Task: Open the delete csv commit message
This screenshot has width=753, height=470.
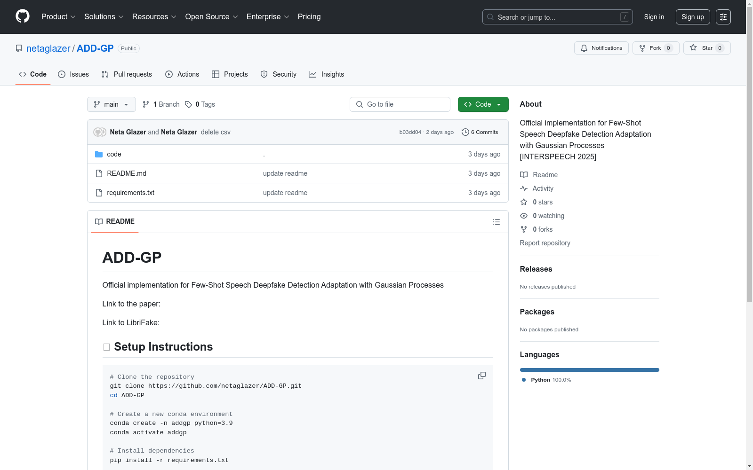Action: (x=216, y=132)
